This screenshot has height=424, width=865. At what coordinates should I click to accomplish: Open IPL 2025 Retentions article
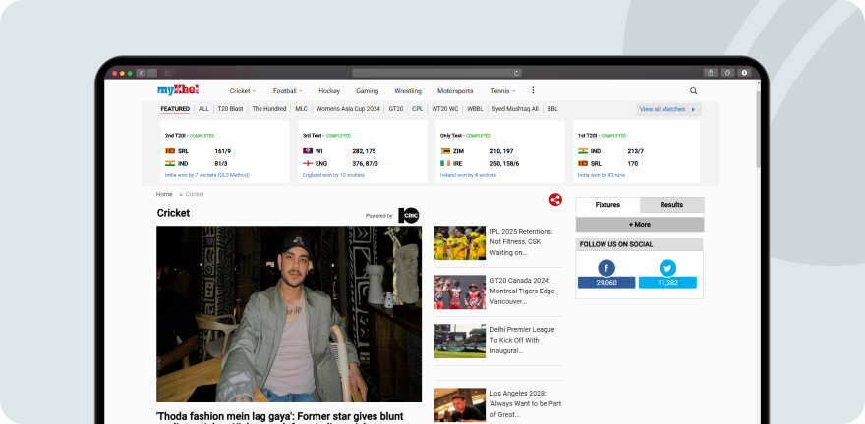[x=521, y=241]
